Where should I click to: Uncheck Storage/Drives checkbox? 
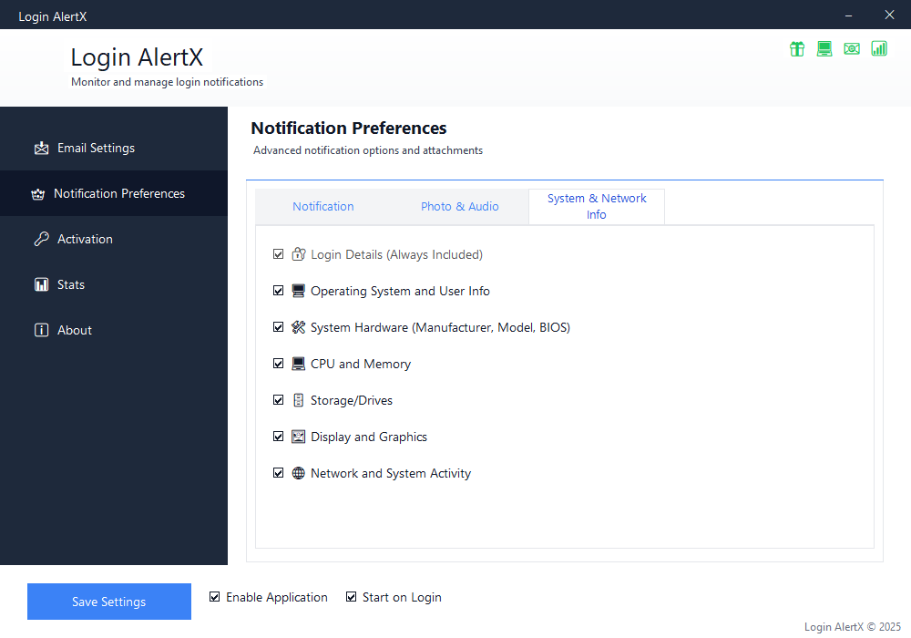(x=278, y=400)
